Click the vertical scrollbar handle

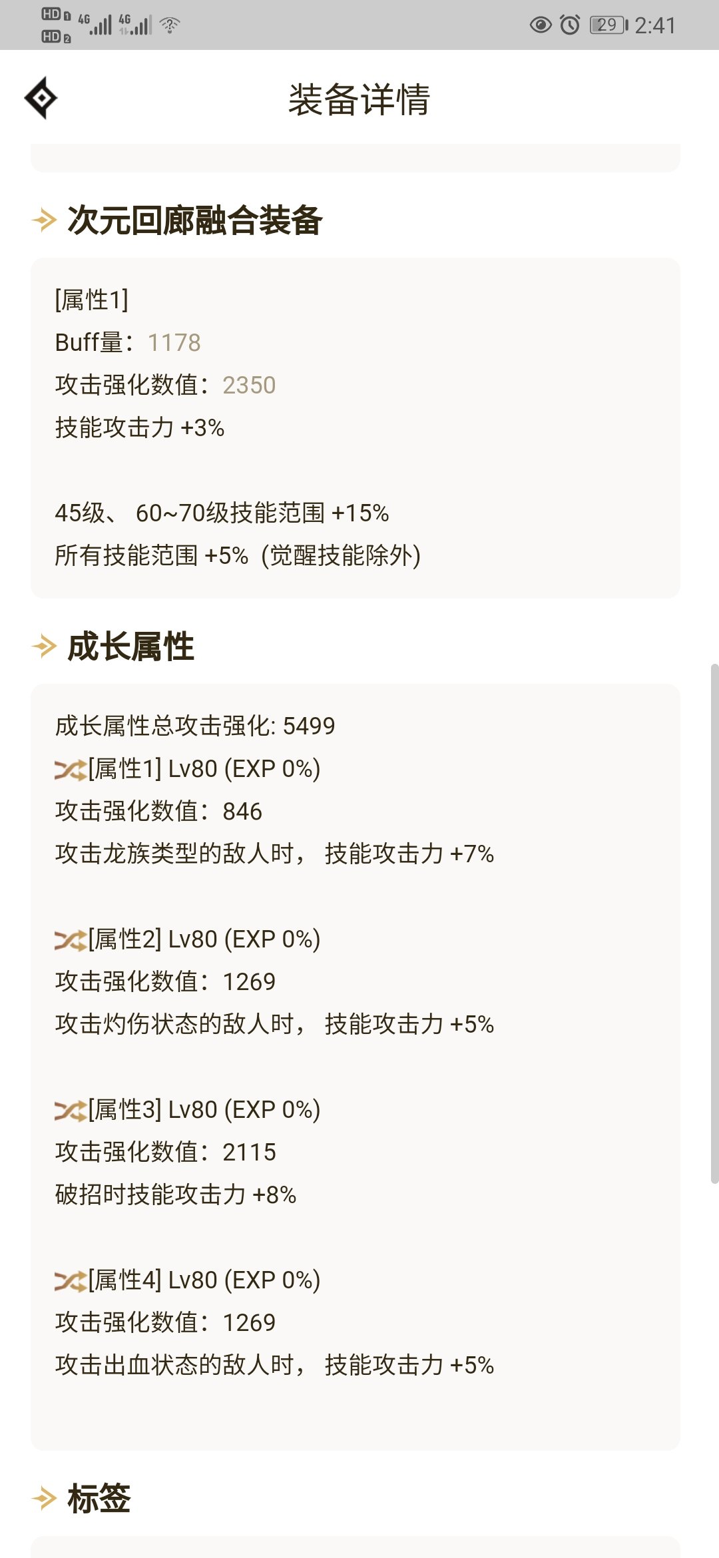click(714, 923)
